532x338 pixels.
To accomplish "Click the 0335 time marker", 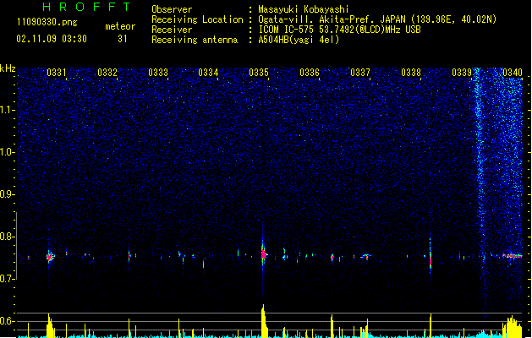I will 259,73.
